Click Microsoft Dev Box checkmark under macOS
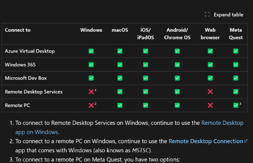This screenshot has height=163, width=253. 120,78
